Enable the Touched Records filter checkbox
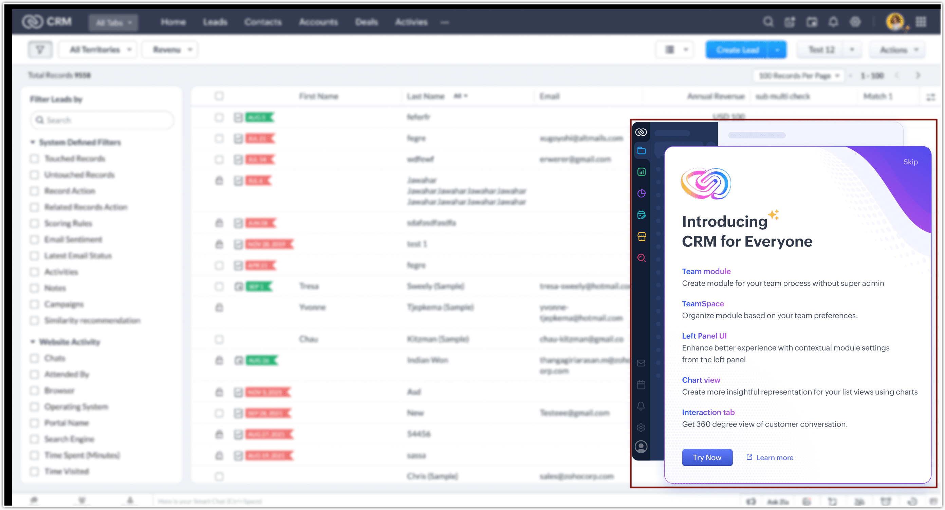This screenshot has width=945, height=510. 35,159
